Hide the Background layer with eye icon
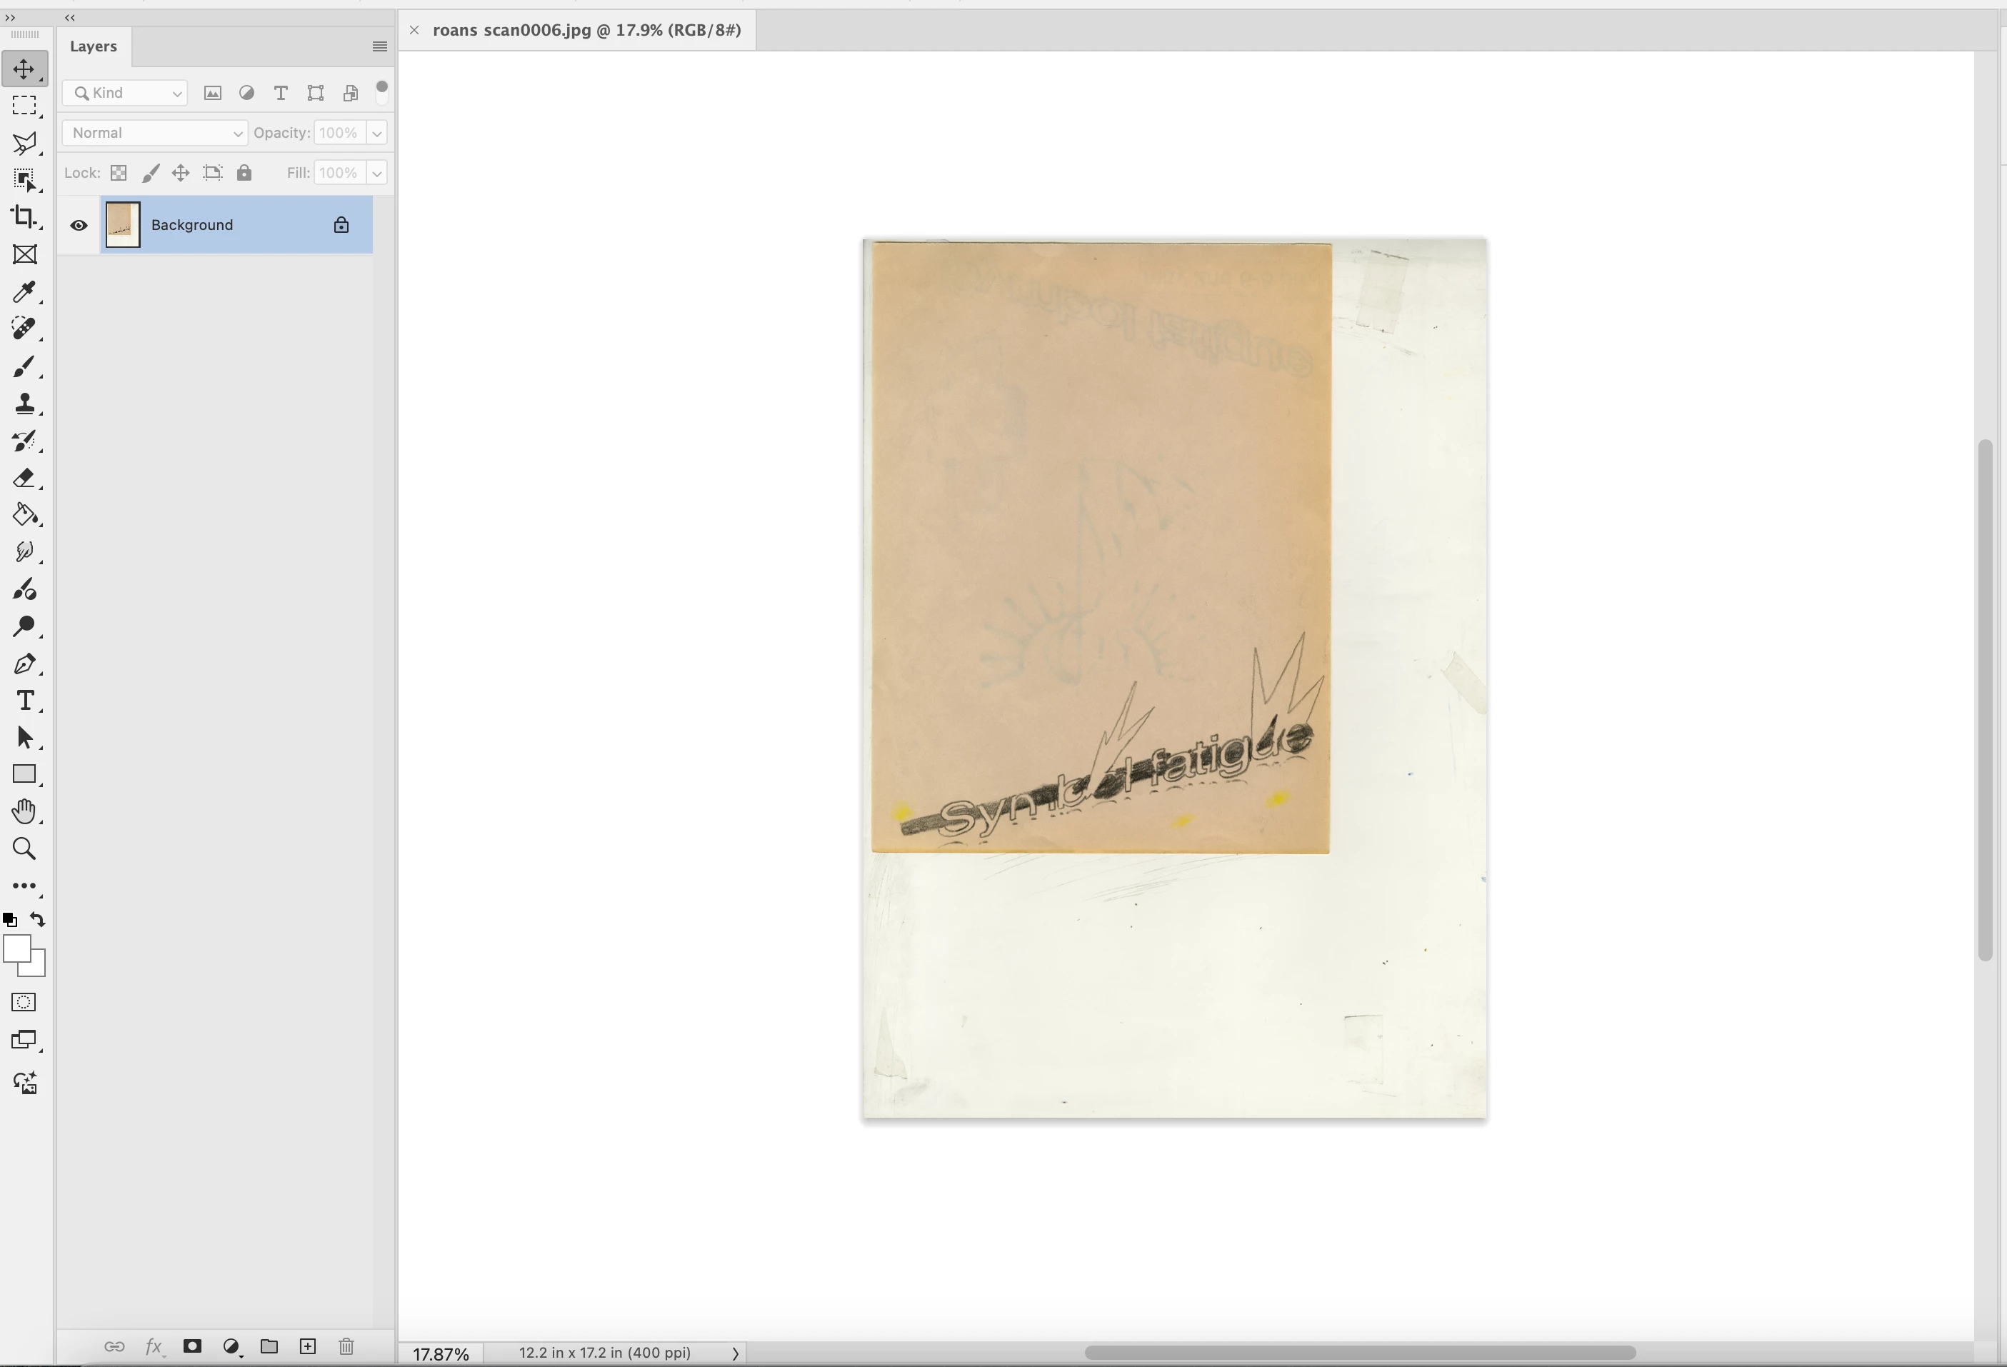 point(79,226)
